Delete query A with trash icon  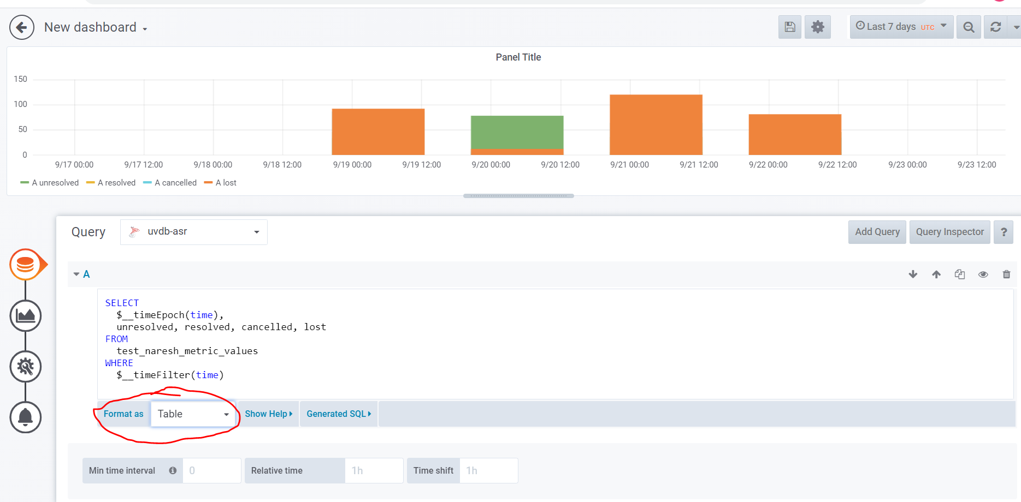tap(1006, 274)
